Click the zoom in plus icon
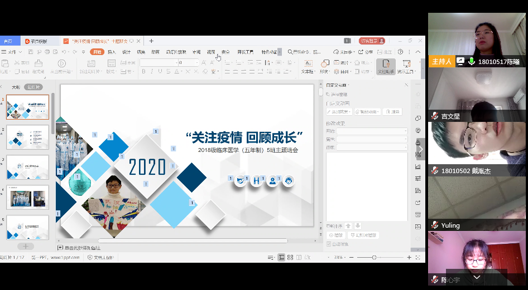The image size is (528, 290). pos(409,257)
